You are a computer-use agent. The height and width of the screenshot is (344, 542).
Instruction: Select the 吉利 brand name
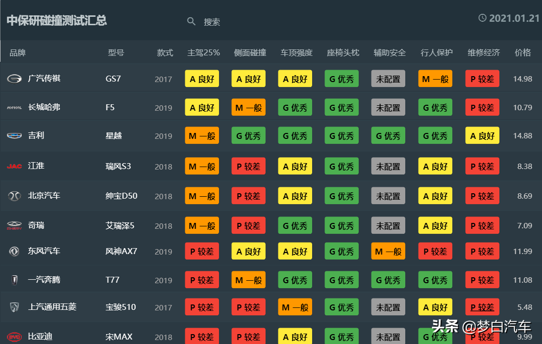[x=36, y=135]
